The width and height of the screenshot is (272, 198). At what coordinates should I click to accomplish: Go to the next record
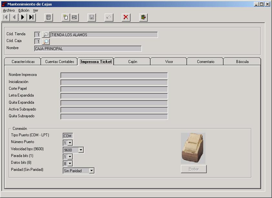point(23,17)
